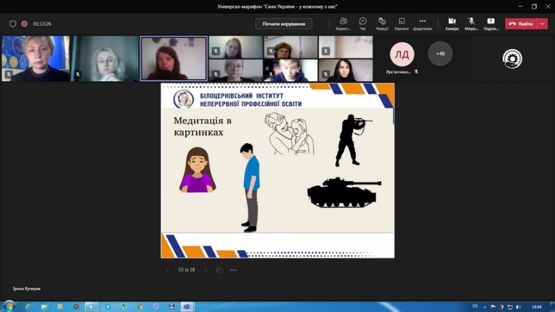Open the leave options dropdown arrow

point(543,24)
